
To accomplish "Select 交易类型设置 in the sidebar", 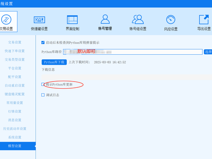I will (14, 60).
